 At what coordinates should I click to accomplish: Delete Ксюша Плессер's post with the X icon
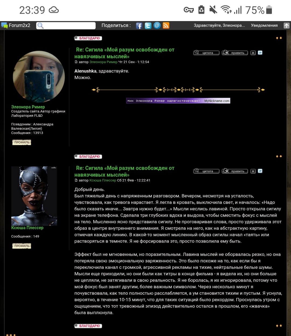(x=253, y=171)
